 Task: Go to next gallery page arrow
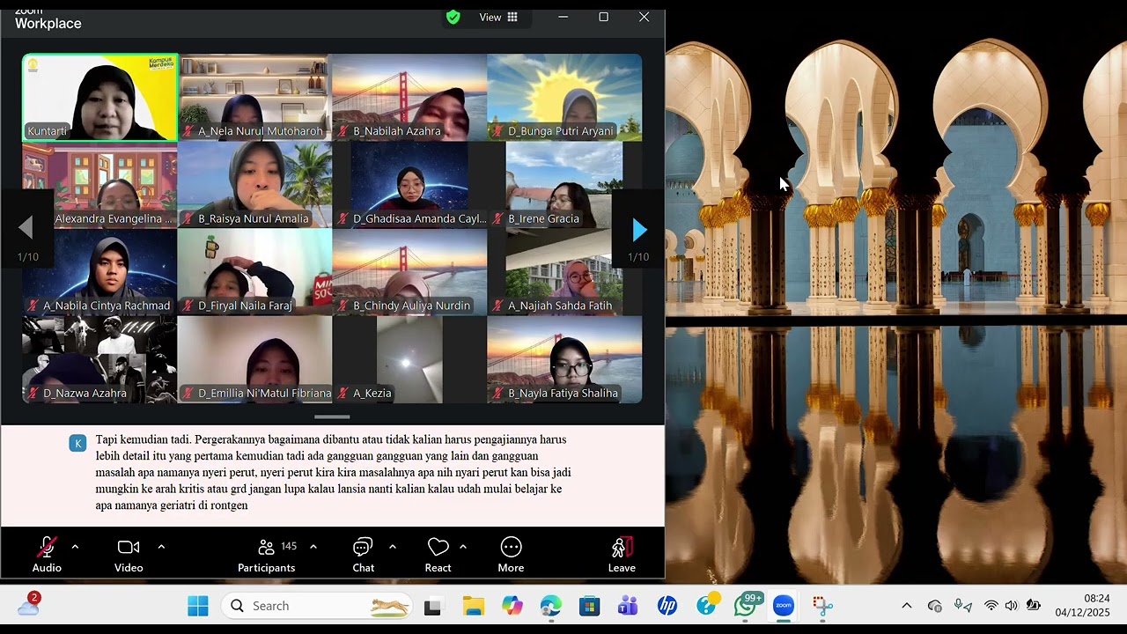tap(639, 230)
